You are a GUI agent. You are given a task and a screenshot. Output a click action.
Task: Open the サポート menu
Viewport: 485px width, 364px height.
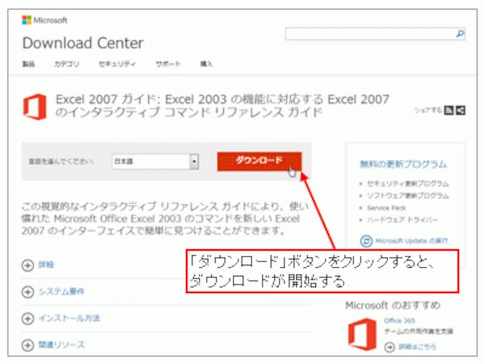coord(168,64)
